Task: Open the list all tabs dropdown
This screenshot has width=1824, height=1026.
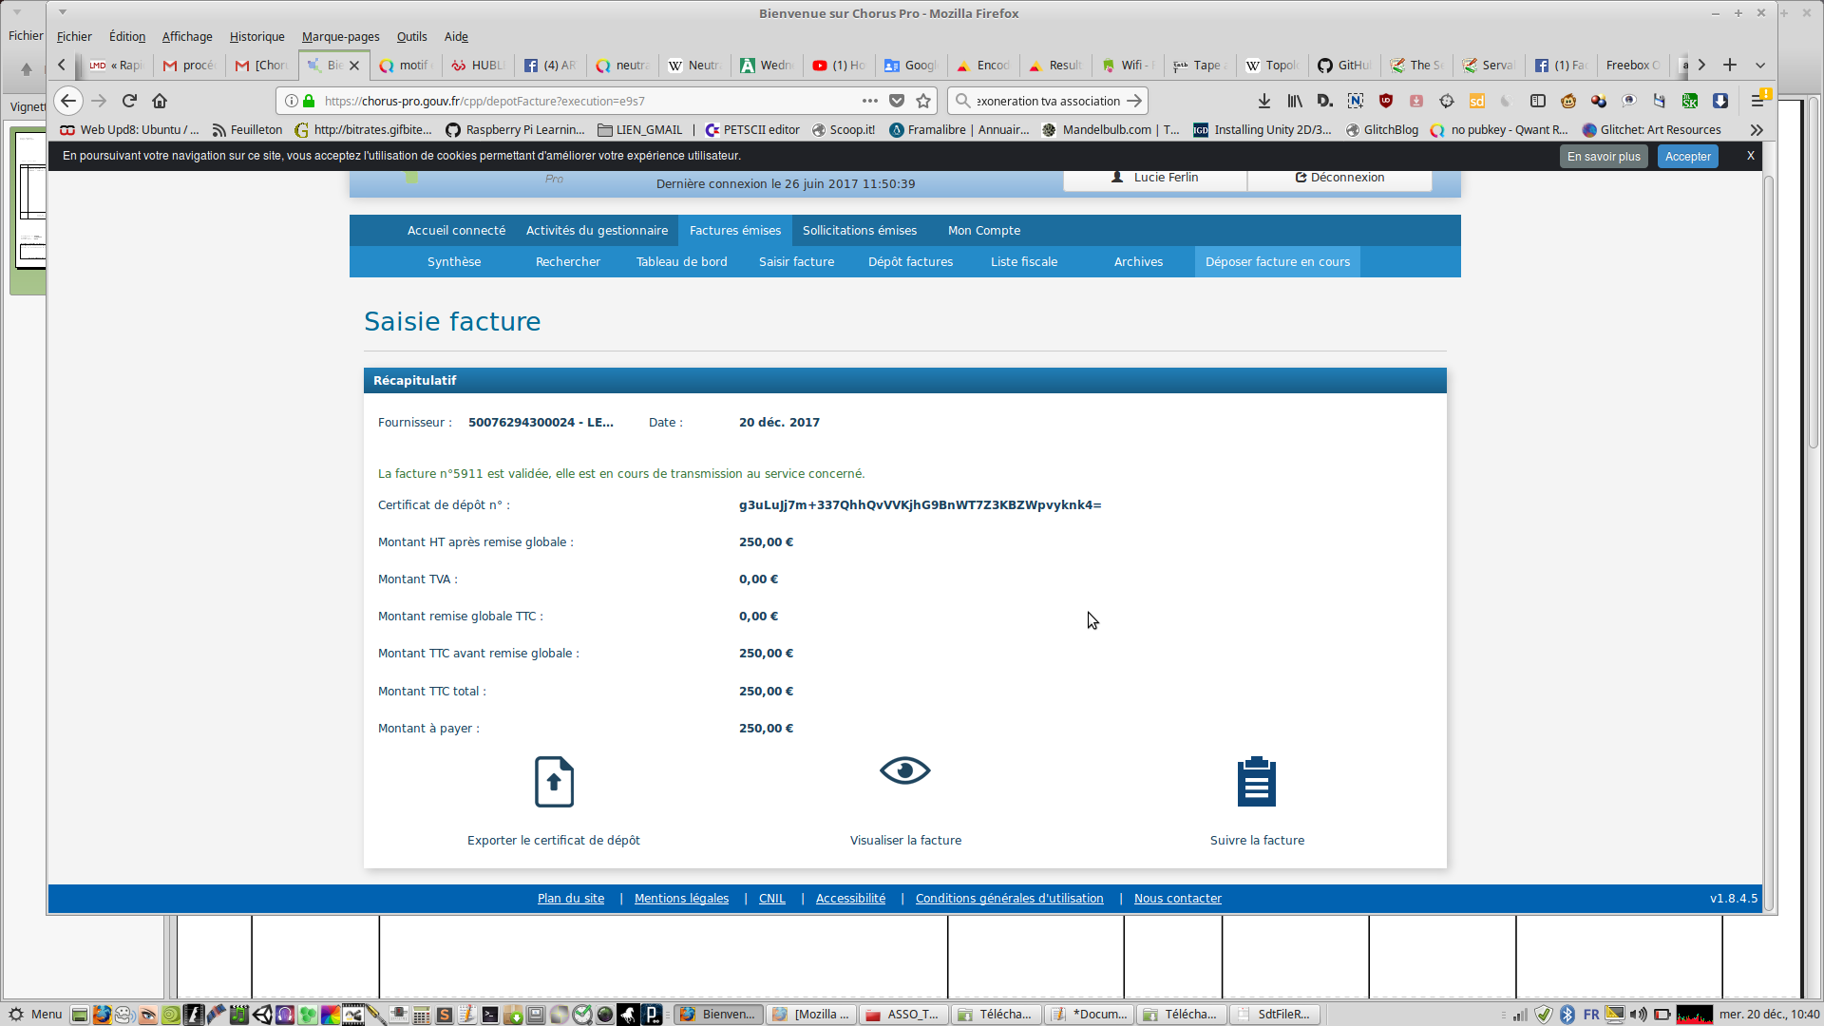Action: (1760, 66)
